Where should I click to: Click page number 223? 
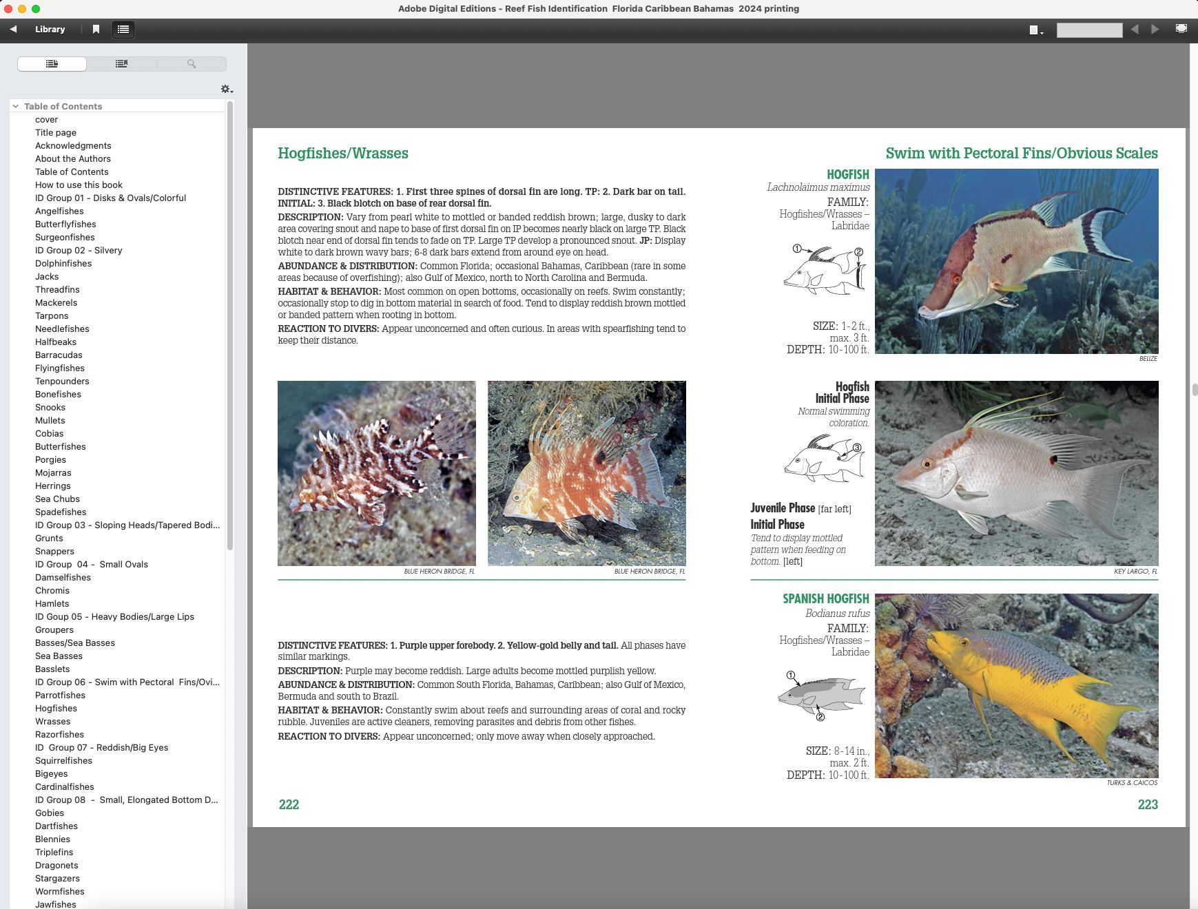1148,804
